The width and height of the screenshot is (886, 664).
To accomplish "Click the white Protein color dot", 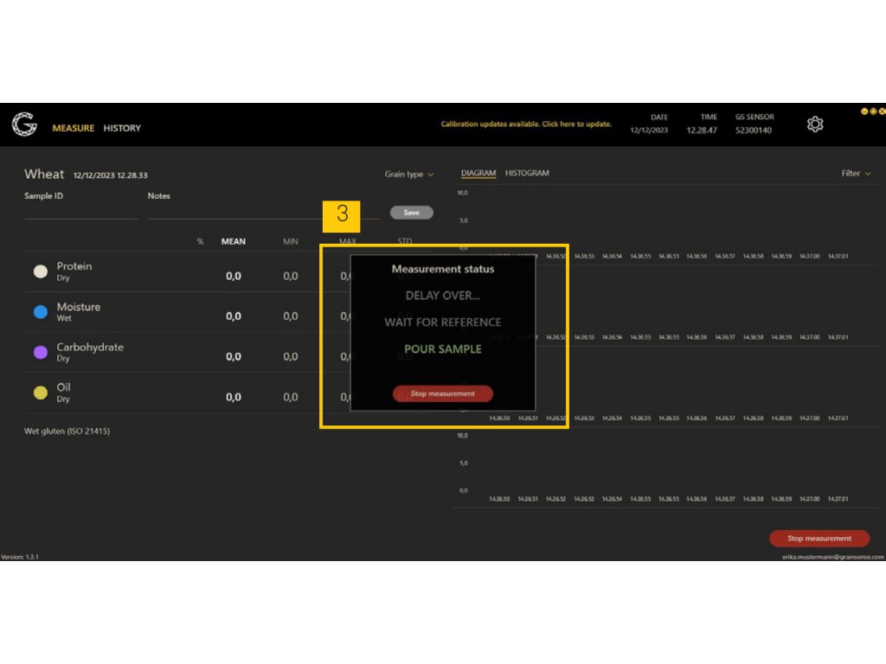I will coord(40,271).
